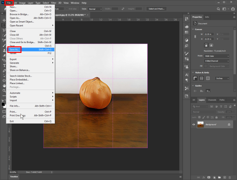Click the search magnifier in options bar
This screenshot has width=237, height=180.
coord(218,9)
